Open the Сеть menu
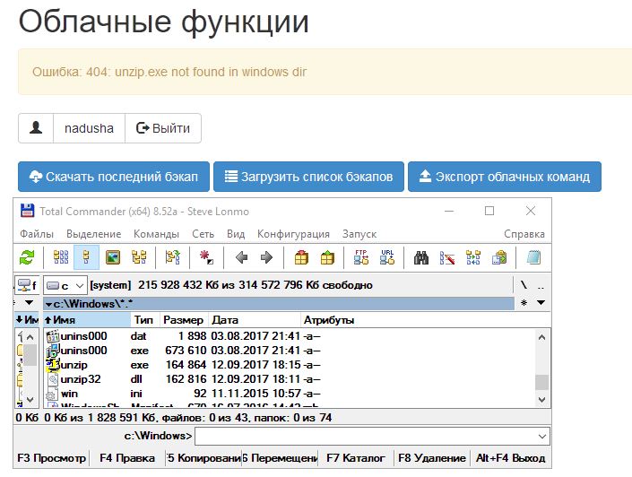 pyautogui.click(x=203, y=234)
